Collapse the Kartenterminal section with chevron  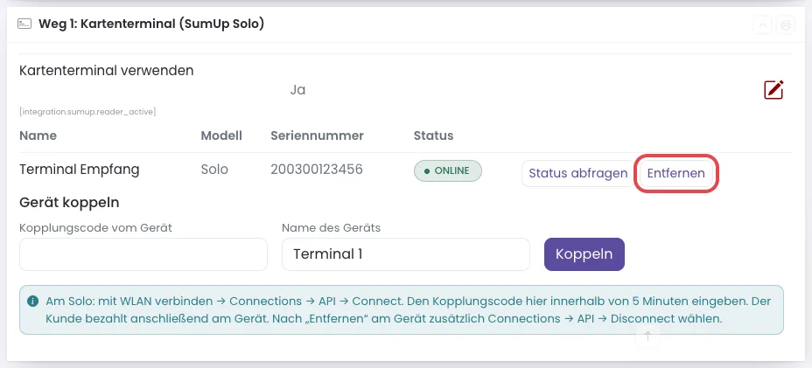762,24
